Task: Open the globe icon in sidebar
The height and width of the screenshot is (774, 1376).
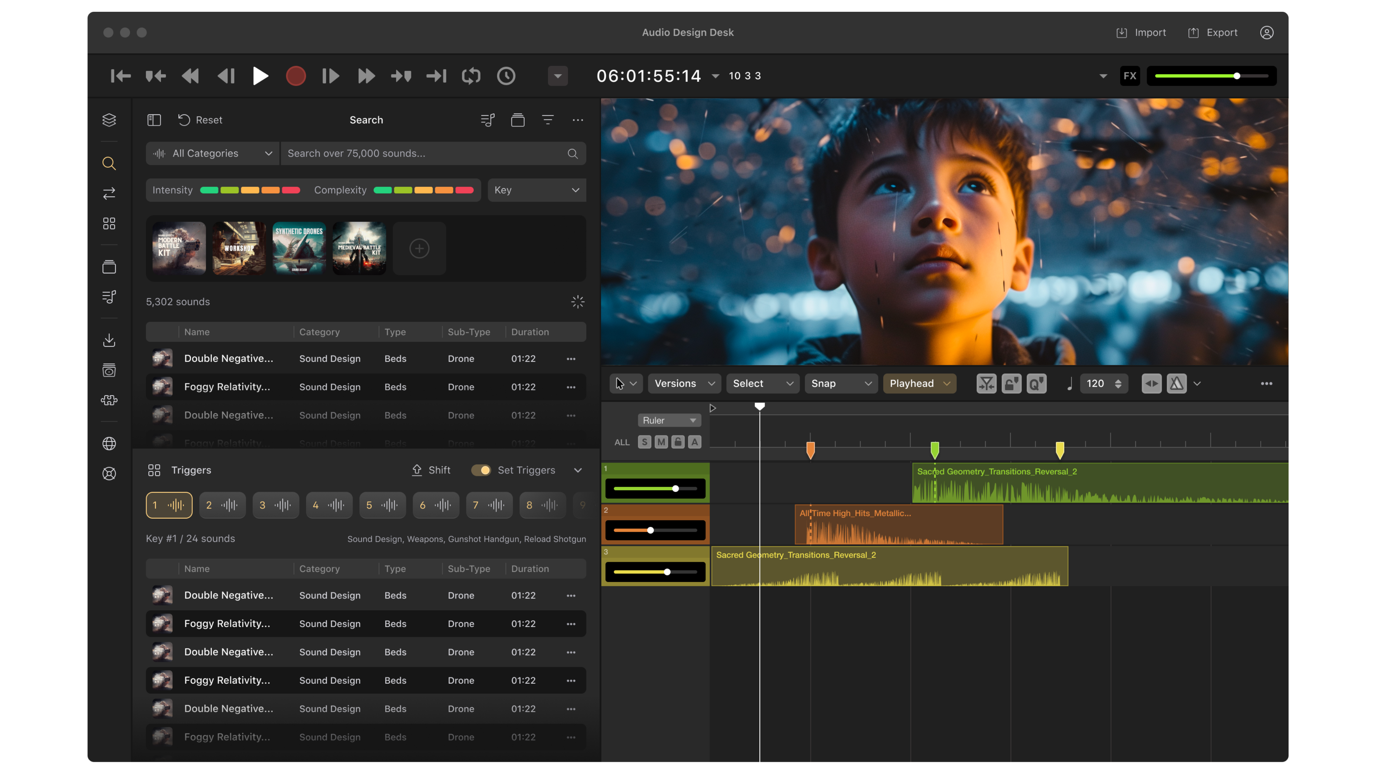Action: click(109, 443)
